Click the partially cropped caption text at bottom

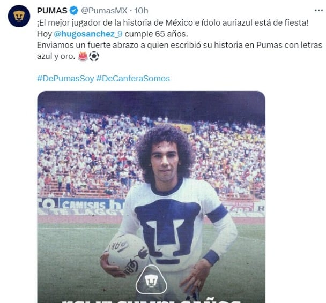[151, 300]
